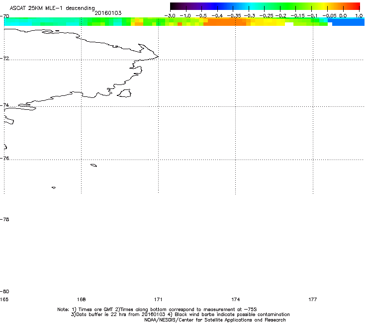Click the "Data buffer is 22 hrs" note line
368x323 pixels.
[x=180, y=315]
